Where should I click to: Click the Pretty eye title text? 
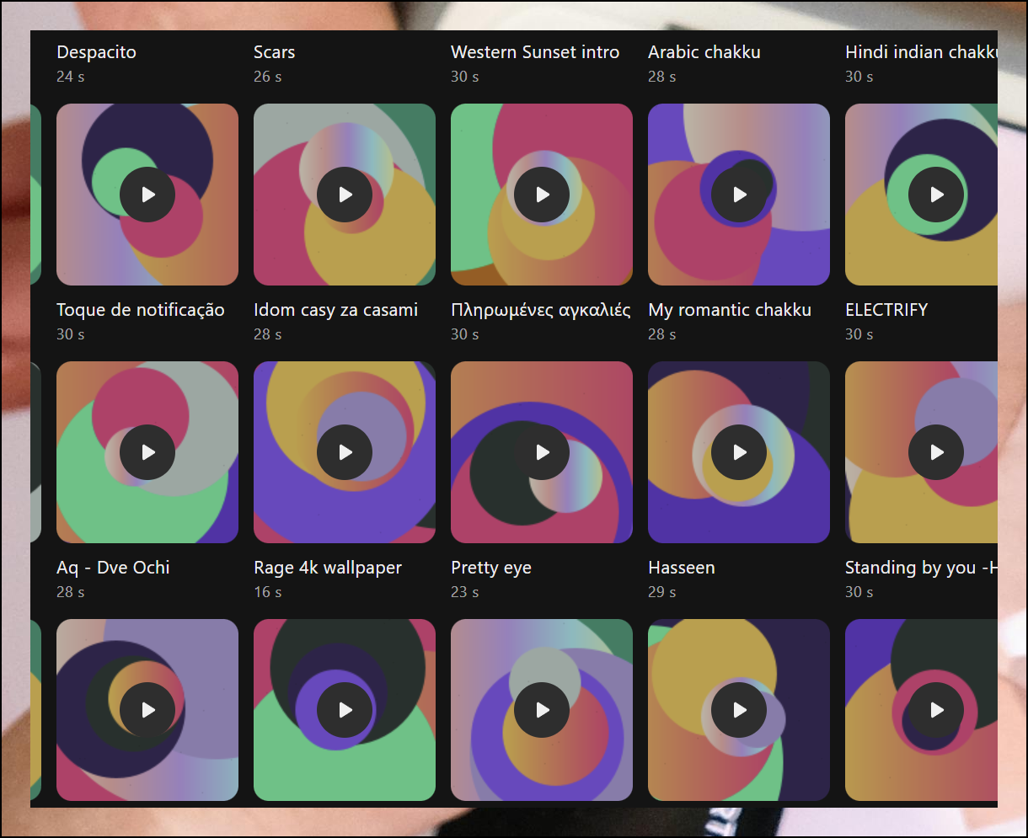[x=491, y=568]
